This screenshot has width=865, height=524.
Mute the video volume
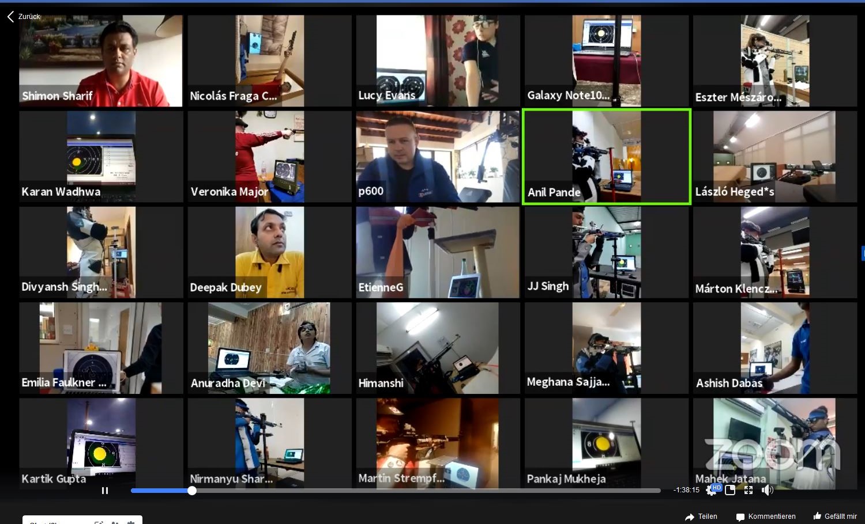(767, 490)
